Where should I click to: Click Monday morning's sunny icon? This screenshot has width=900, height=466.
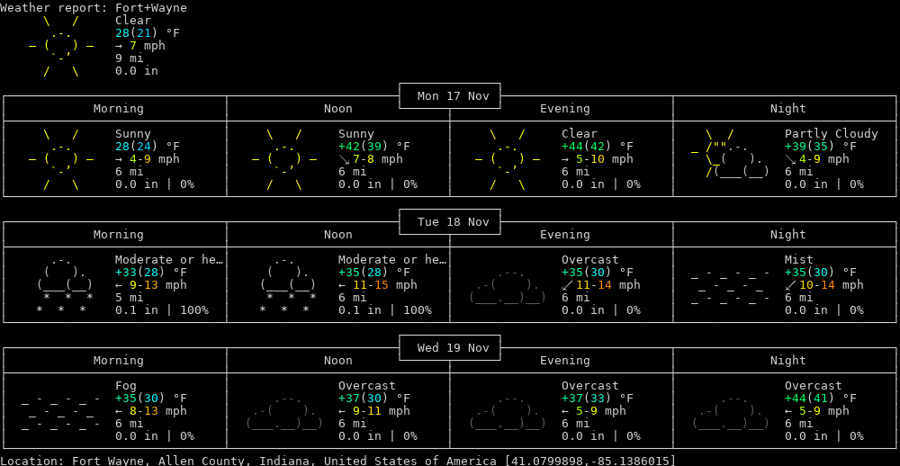click(61, 159)
